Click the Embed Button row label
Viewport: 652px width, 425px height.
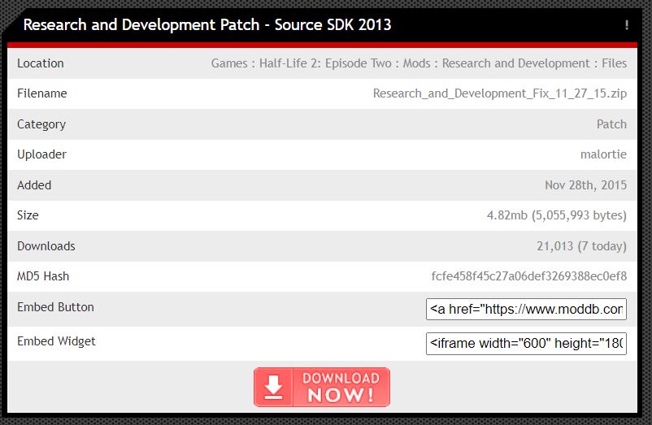[55, 307]
